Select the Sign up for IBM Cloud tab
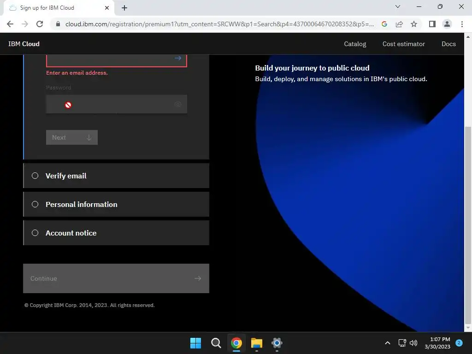 [x=59, y=8]
